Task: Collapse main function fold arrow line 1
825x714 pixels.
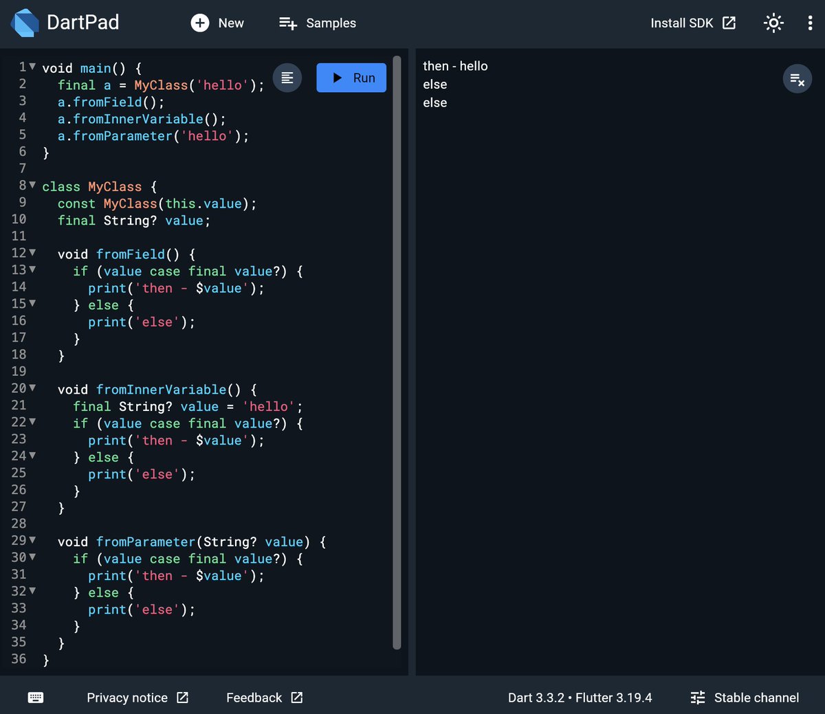Action: 32,67
